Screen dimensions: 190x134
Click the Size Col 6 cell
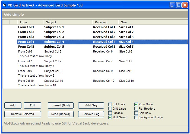coord(125,51)
